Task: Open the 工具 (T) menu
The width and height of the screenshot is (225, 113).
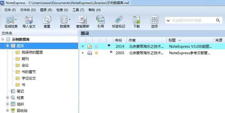Action: coord(78,10)
